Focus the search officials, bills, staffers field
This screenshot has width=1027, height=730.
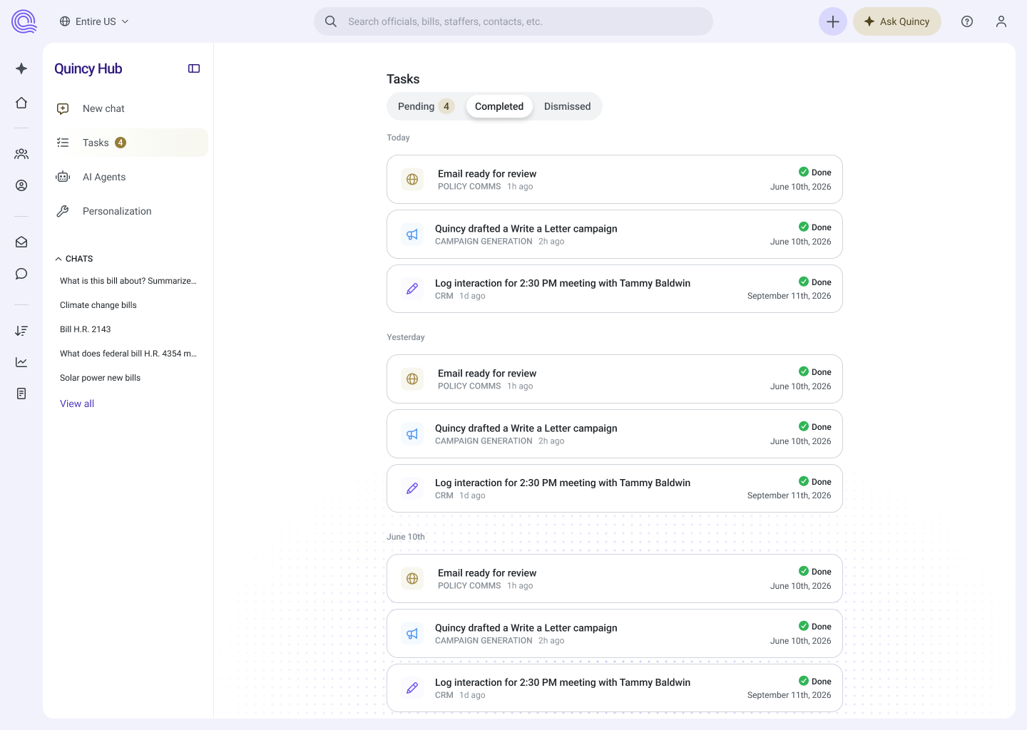[x=513, y=21]
